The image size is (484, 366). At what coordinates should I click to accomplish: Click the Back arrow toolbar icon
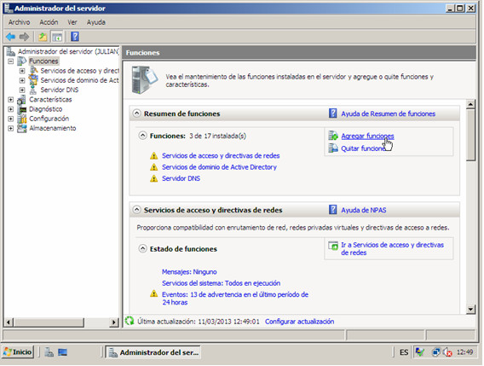(x=10, y=37)
